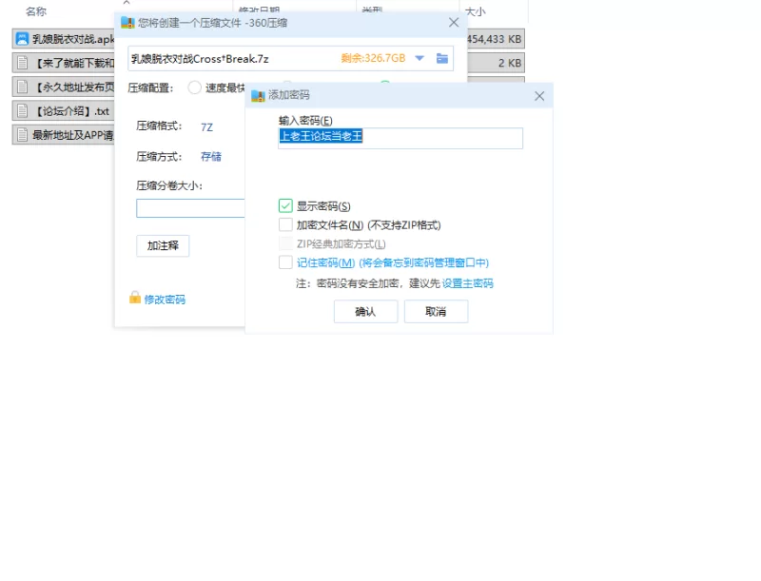
Task: Click the lock icon beside 修改密码
Action: (135, 298)
